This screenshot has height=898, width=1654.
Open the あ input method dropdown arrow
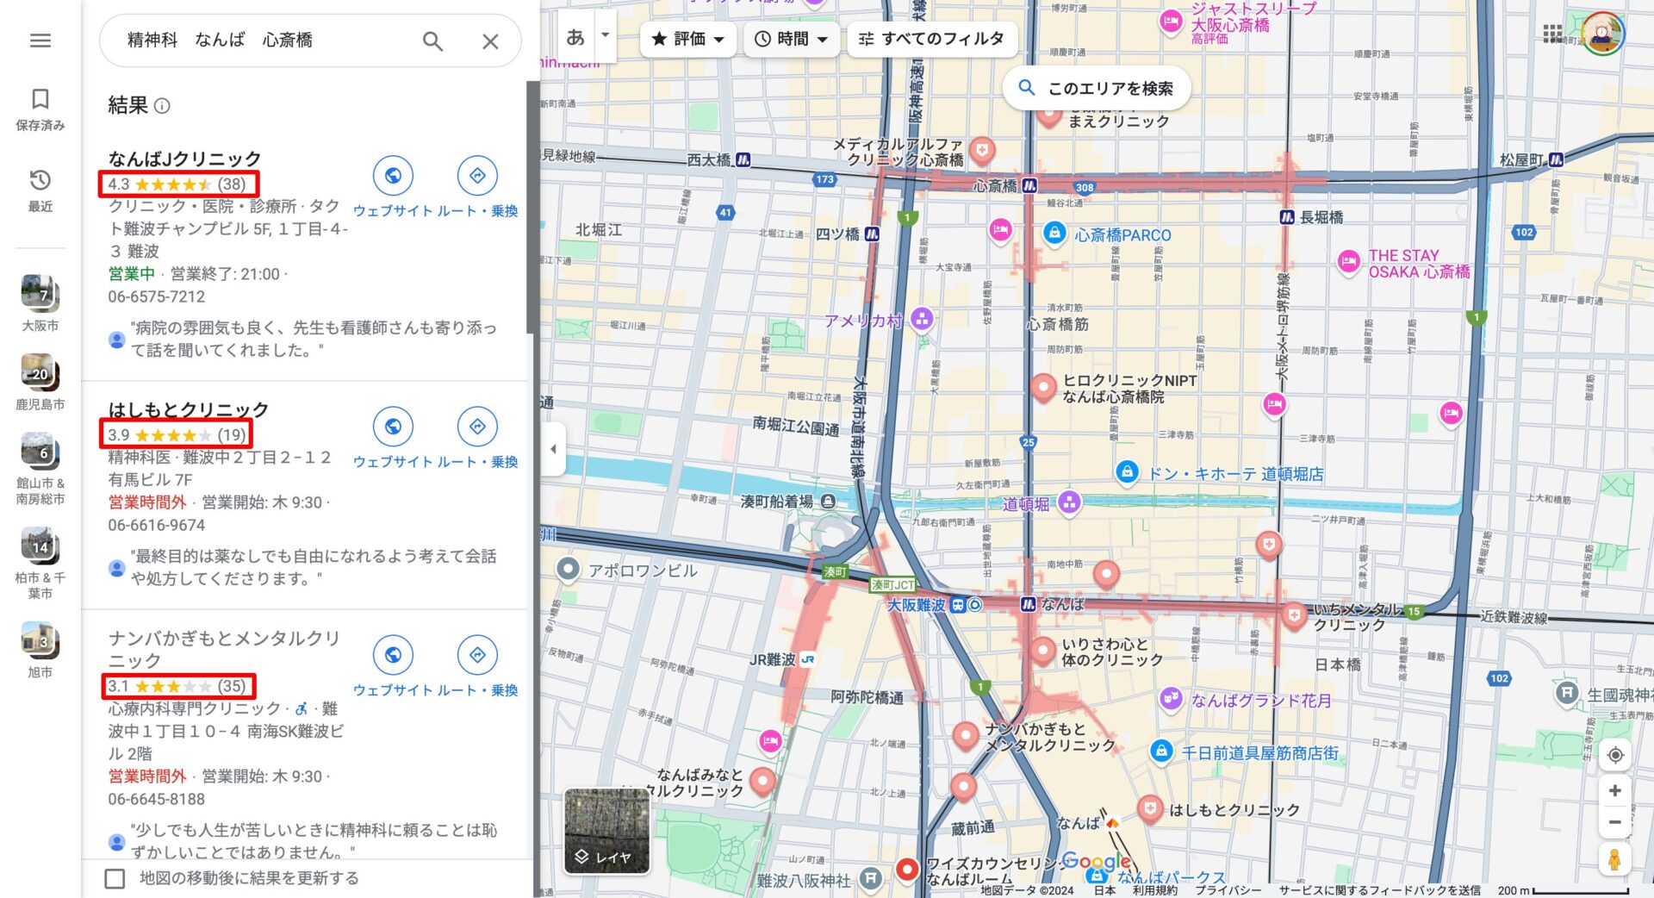pos(605,35)
